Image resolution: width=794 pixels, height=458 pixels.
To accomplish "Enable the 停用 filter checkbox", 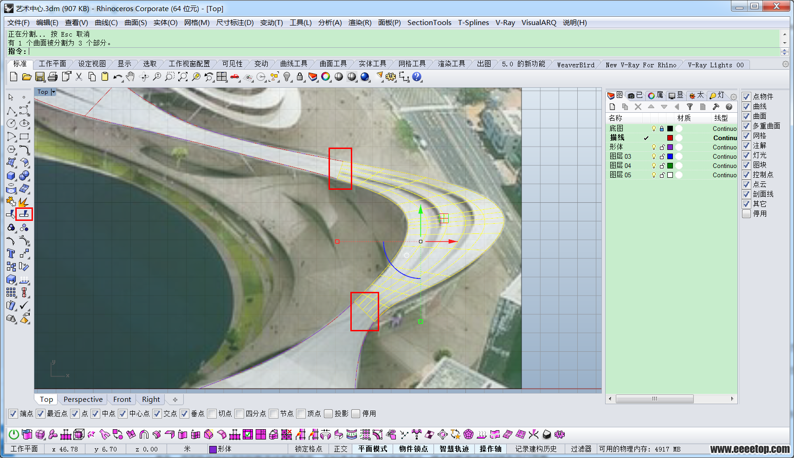I will 746,213.
